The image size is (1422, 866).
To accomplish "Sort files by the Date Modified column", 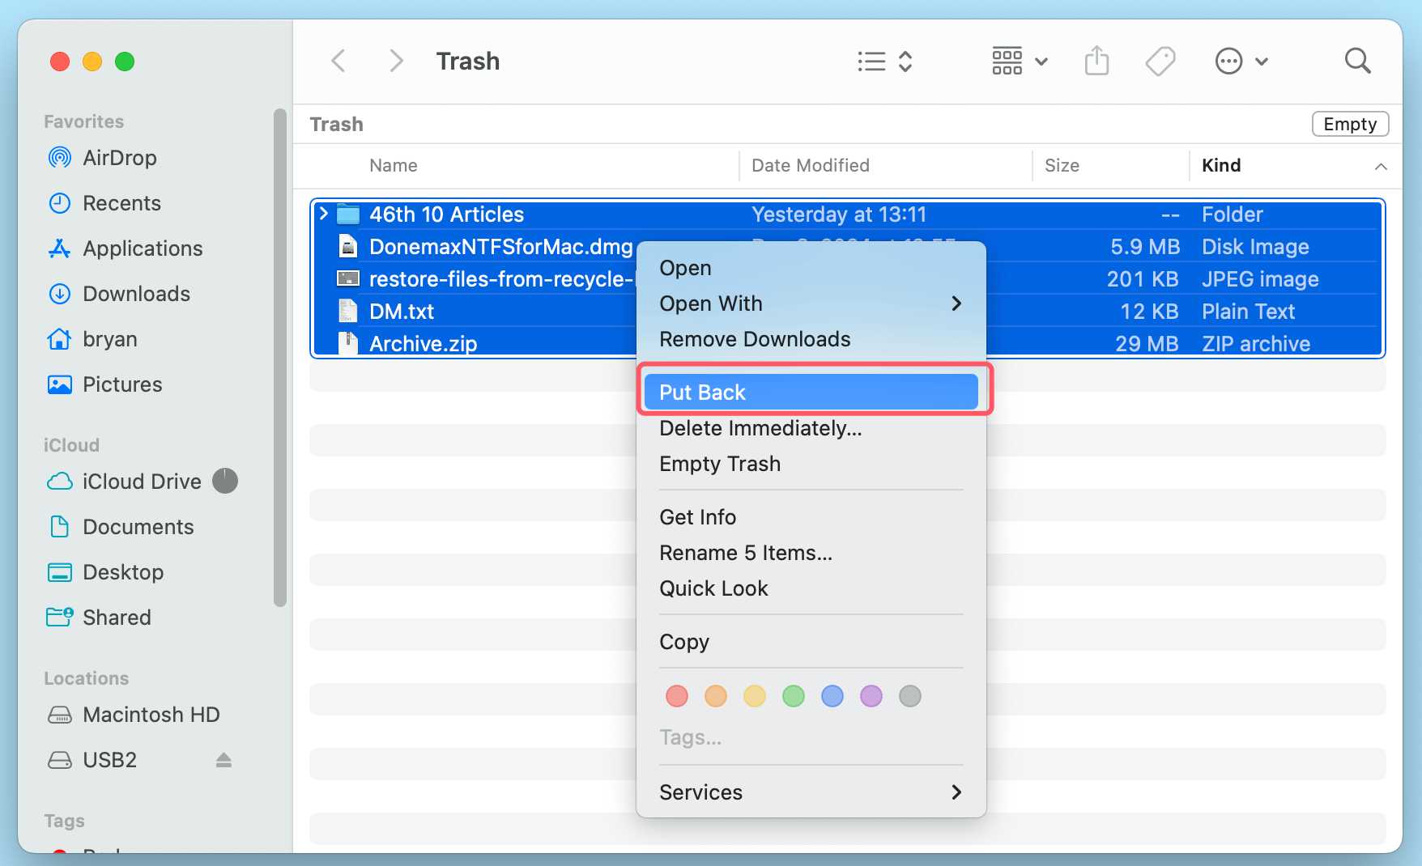I will pyautogui.click(x=811, y=165).
